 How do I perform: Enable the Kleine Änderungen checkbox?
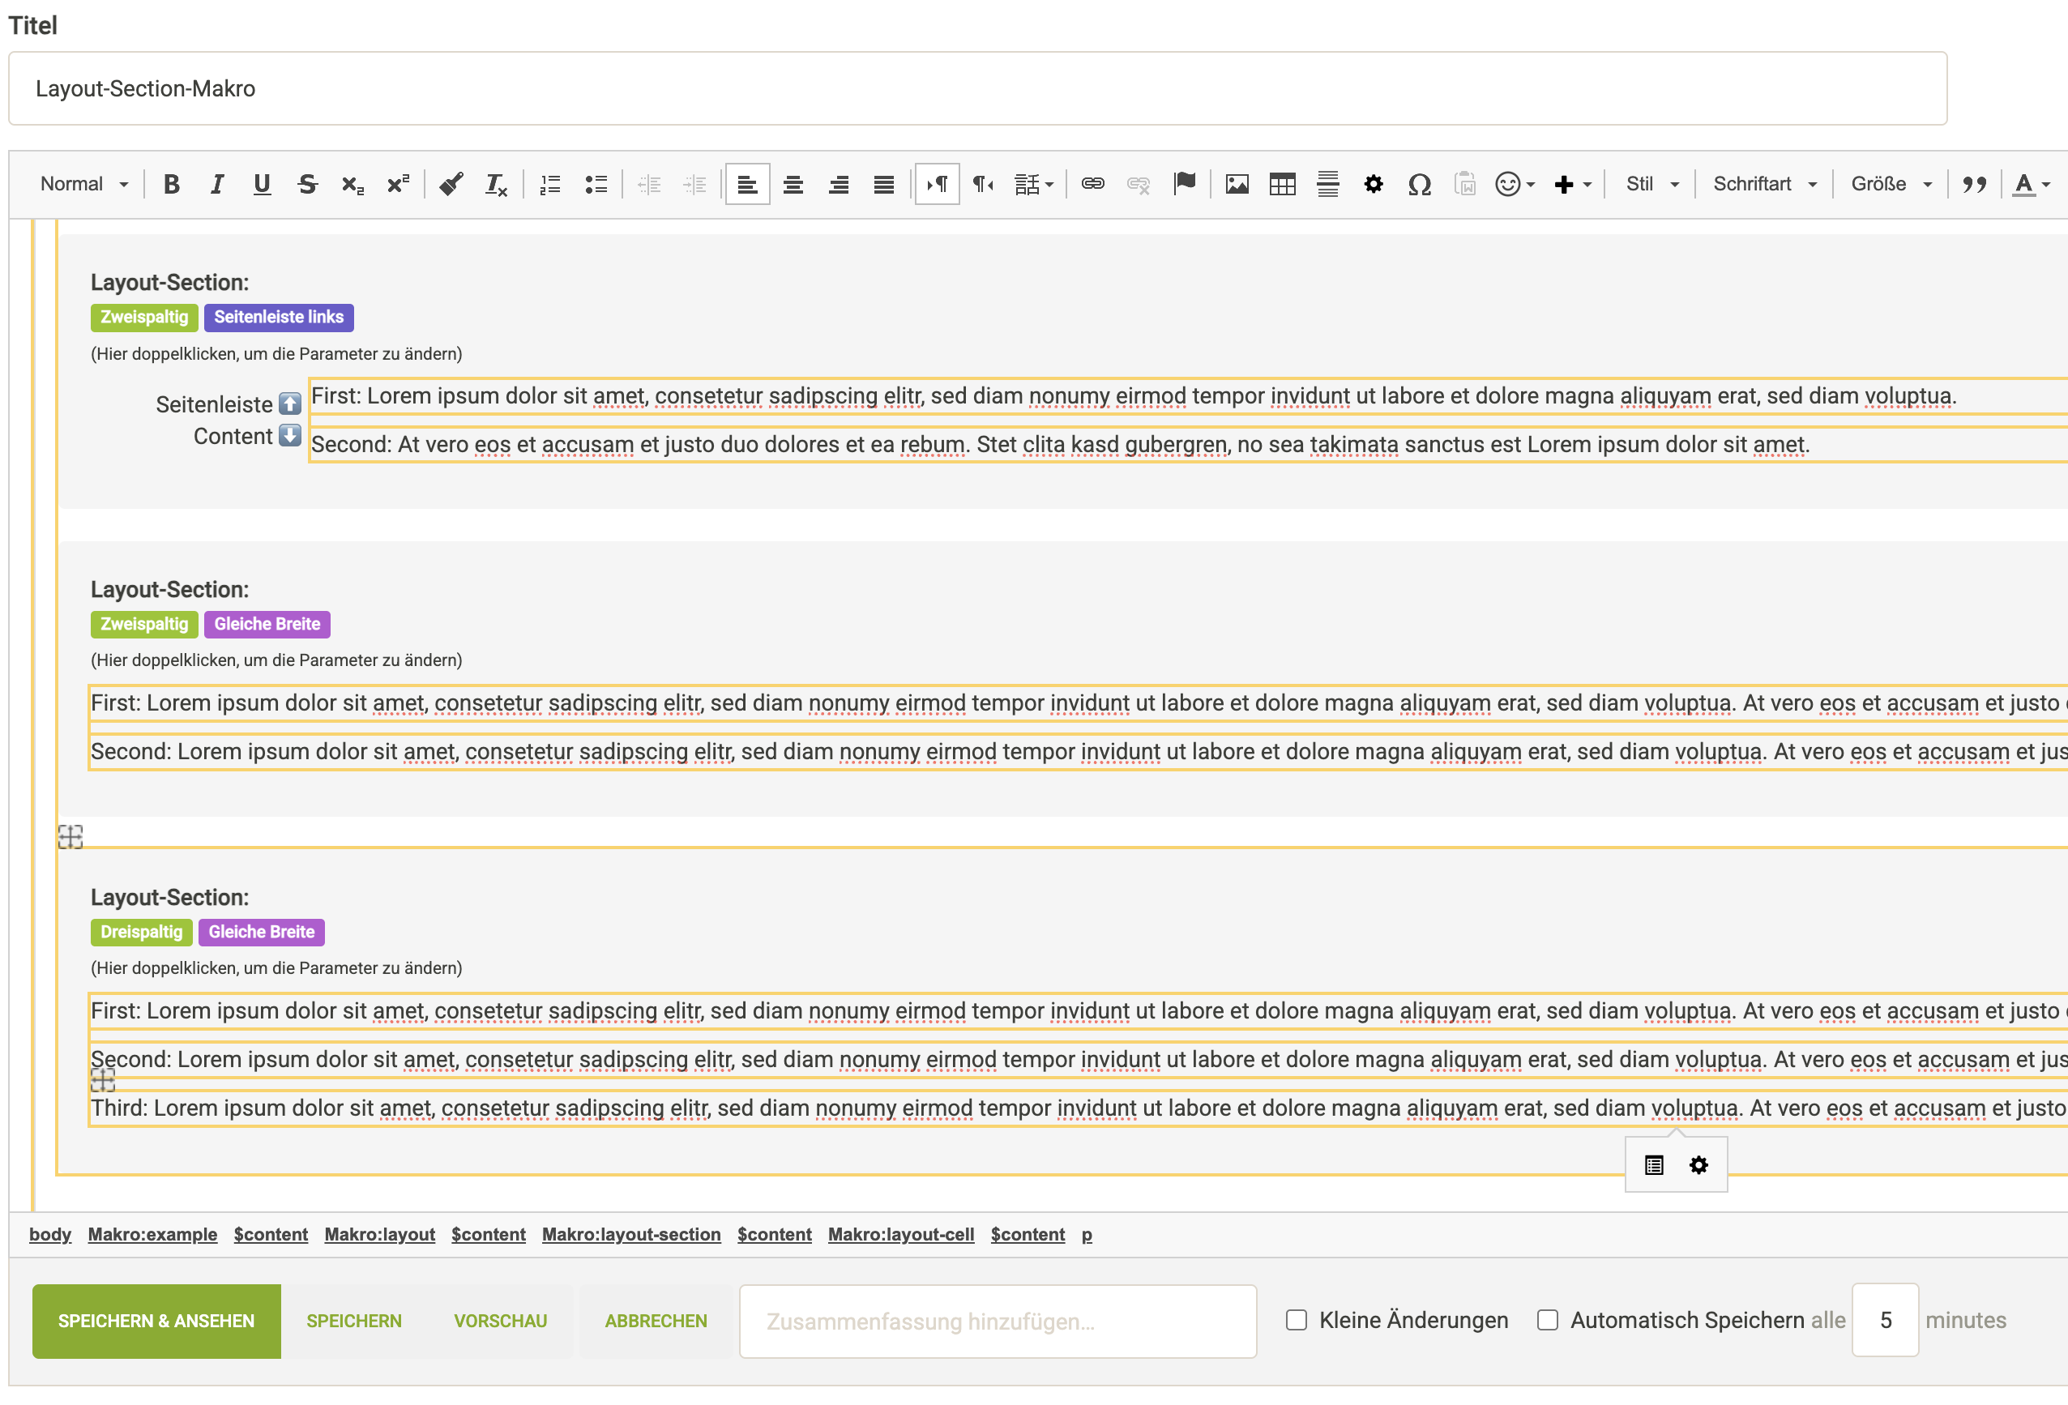click(1297, 1320)
